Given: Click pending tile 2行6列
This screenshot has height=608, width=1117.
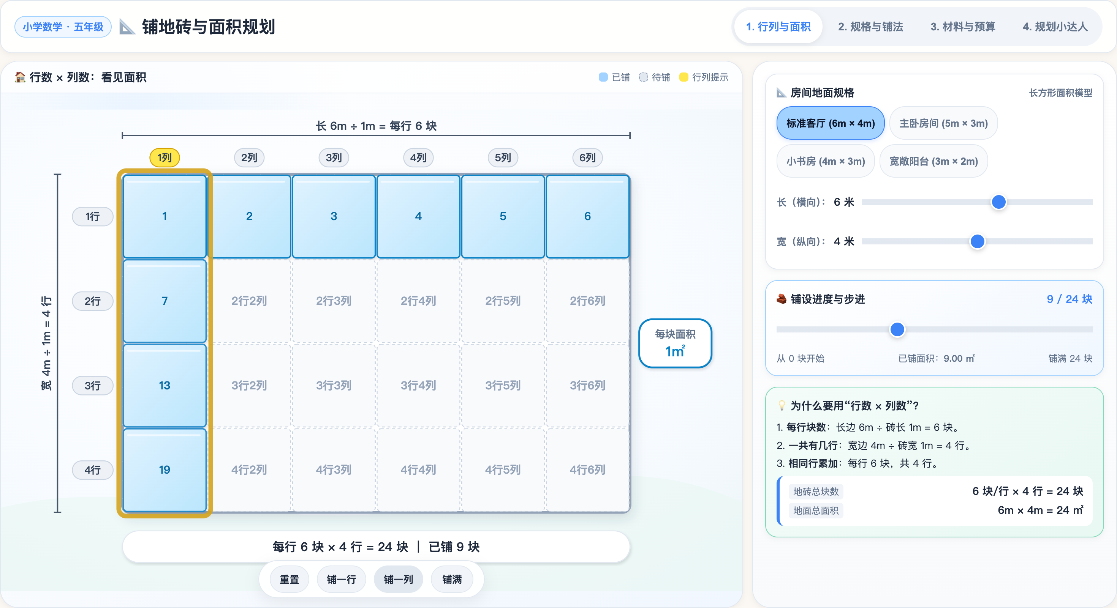Looking at the screenshot, I should pos(587,301).
